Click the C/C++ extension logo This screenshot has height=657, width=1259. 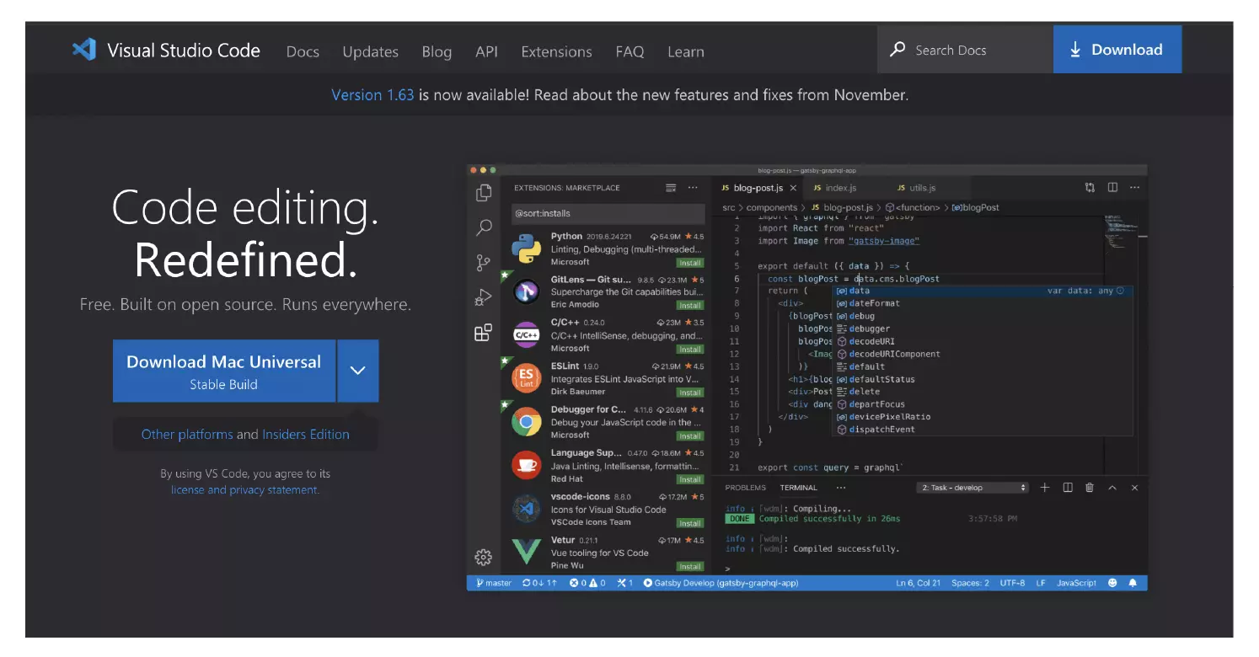tap(527, 335)
